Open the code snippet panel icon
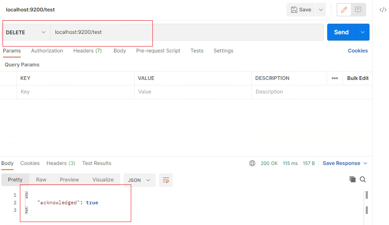 383,10
